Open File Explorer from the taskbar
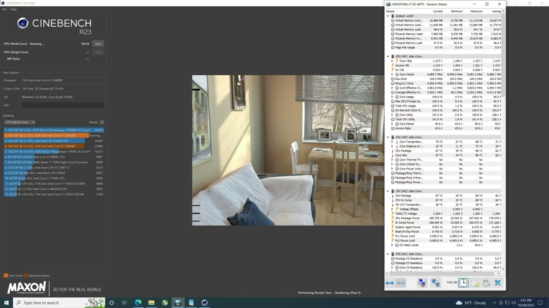The width and height of the screenshot is (549, 308). pos(151,302)
